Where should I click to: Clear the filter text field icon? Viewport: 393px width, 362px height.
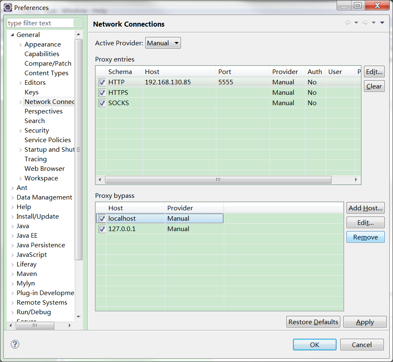[78, 23]
